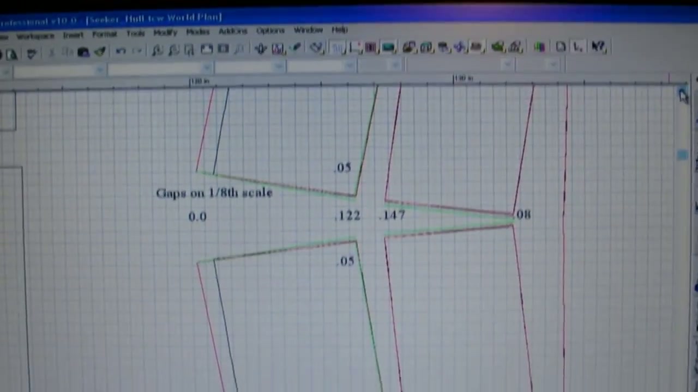
Task: Click the blue cross-shaped toolbar icon
Action: (x=459, y=47)
